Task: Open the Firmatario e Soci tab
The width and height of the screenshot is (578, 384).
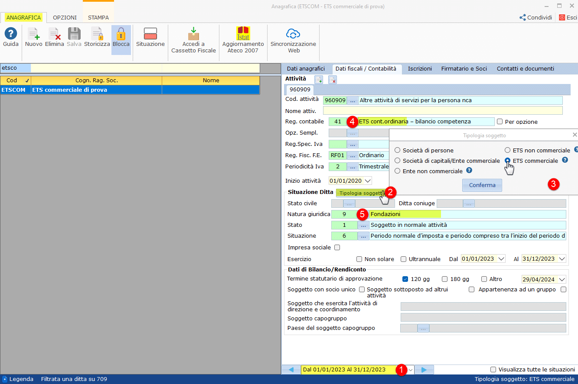Action: click(464, 68)
